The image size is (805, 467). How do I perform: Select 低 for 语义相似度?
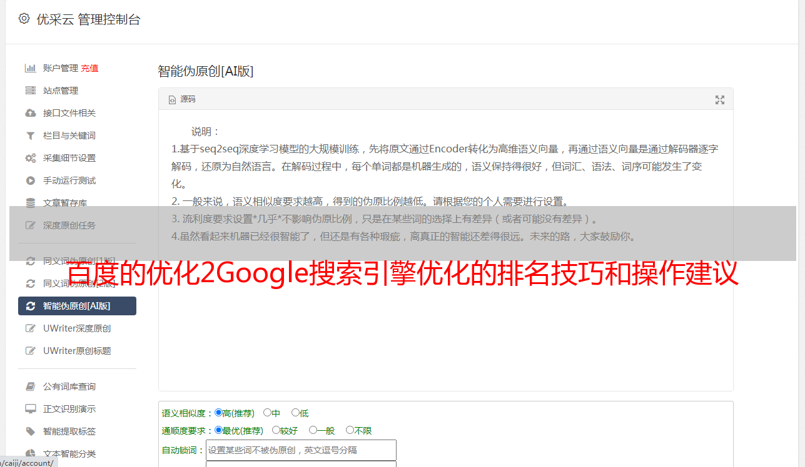(x=295, y=413)
